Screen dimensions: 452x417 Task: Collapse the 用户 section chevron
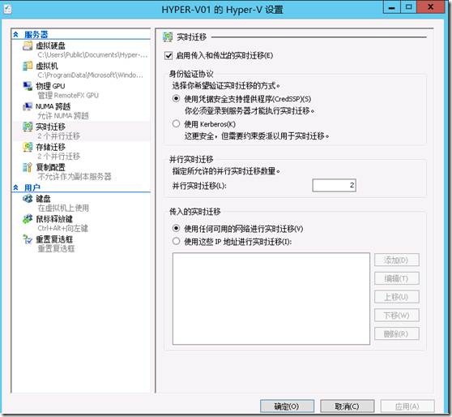pos(16,187)
